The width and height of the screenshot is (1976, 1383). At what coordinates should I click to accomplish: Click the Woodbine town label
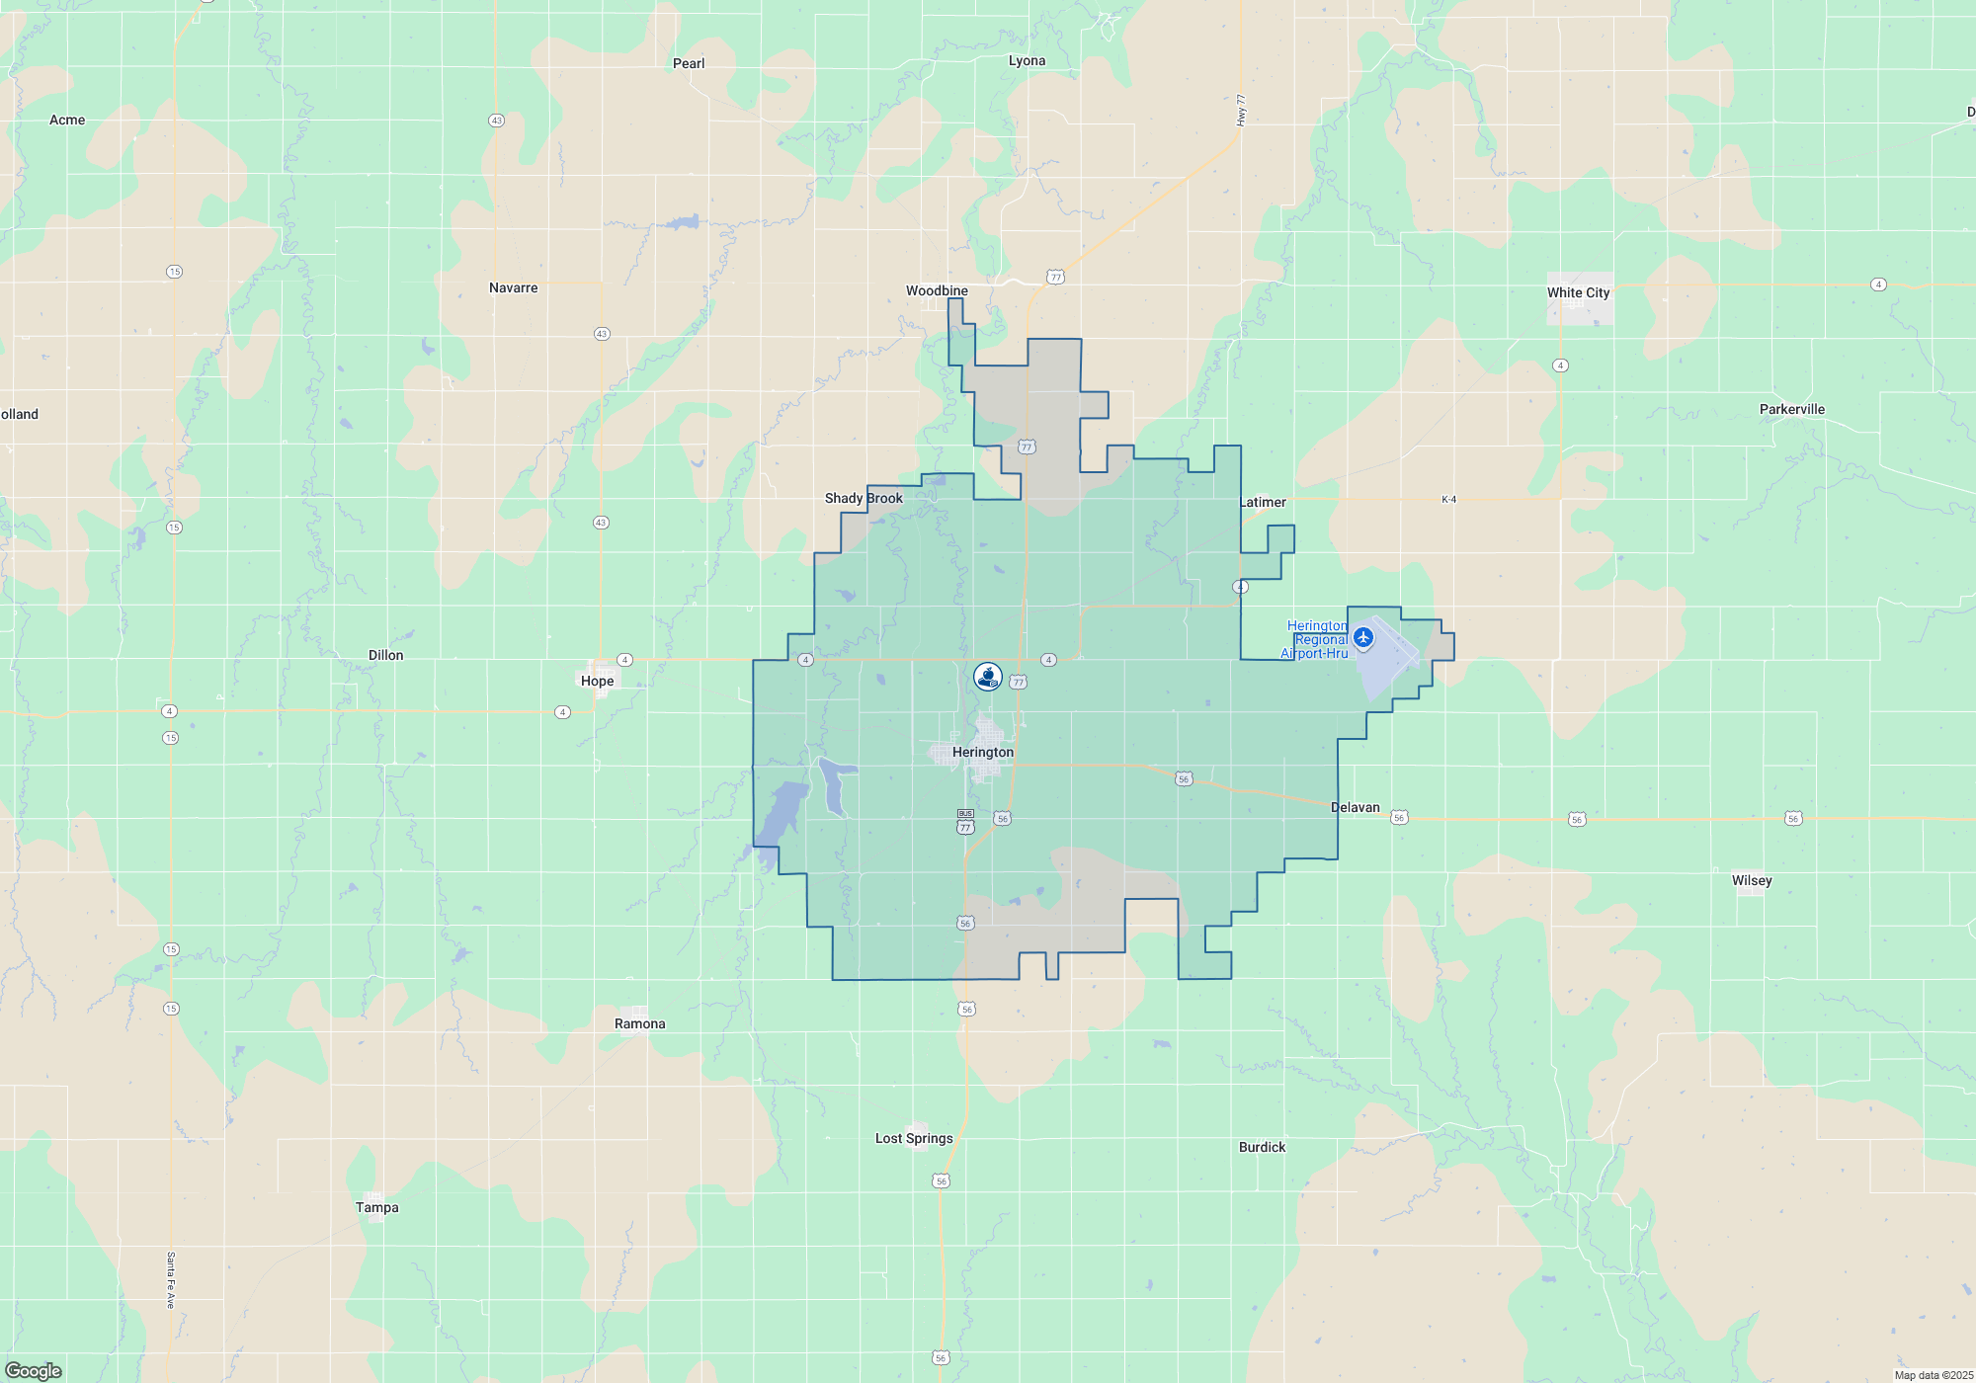point(937,290)
